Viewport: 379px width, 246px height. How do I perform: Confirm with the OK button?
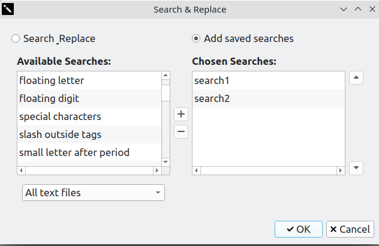coord(299,229)
